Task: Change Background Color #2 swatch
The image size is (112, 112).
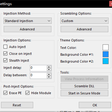Action: pos(105,61)
